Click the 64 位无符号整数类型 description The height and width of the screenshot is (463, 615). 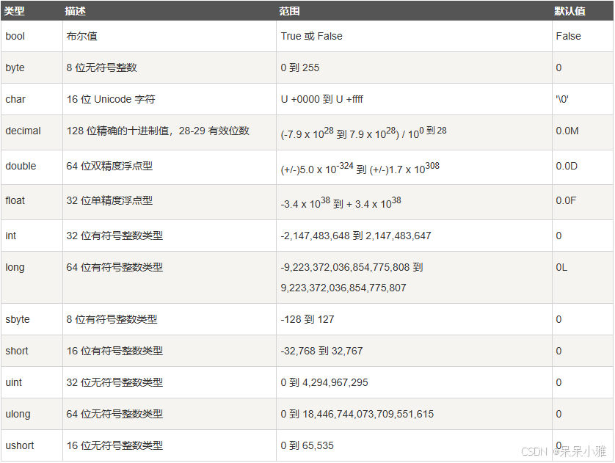point(114,414)
